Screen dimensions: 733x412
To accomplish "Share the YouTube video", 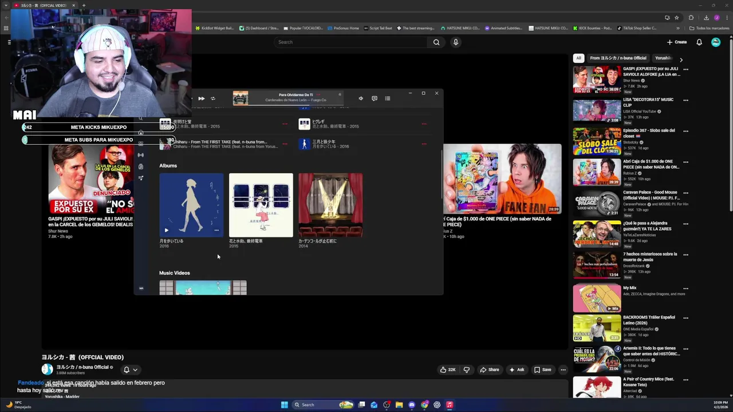I will (490, 370).
